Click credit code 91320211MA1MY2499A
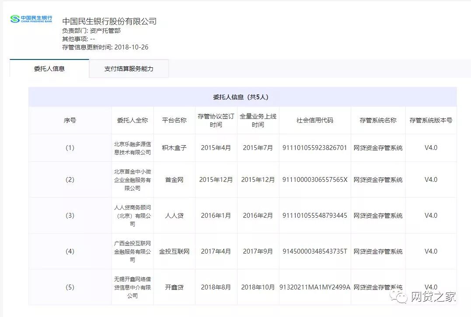Image resolution: width=471 pixels, height=317 pixels. pyautogui.click(x=315, y=287)
